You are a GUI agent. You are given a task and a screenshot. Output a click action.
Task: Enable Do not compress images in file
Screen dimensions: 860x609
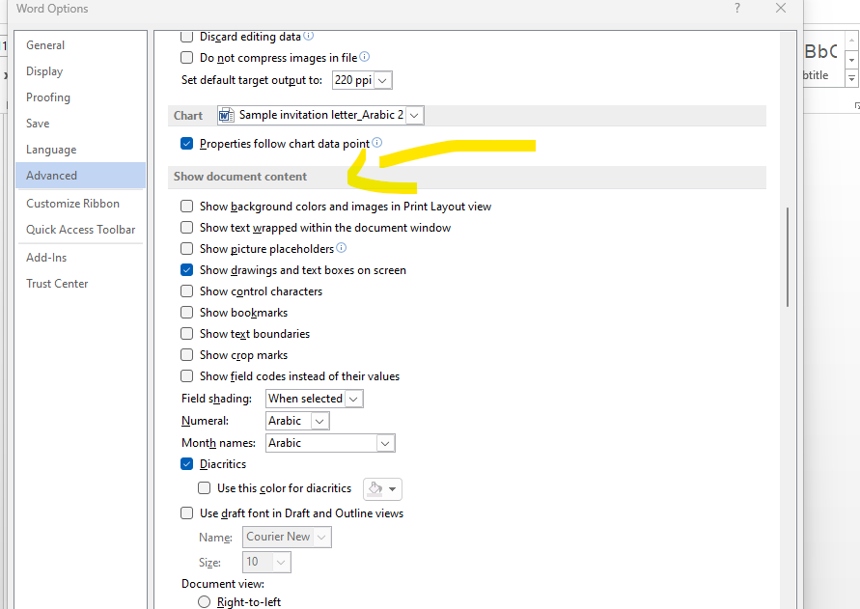coord(187,58)
